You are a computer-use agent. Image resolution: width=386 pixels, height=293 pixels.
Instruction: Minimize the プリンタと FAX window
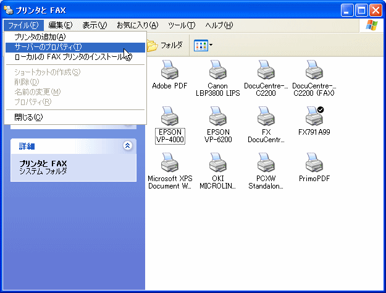point(347,11)
